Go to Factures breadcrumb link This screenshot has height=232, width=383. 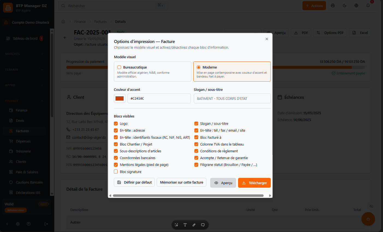click(100, 21)
